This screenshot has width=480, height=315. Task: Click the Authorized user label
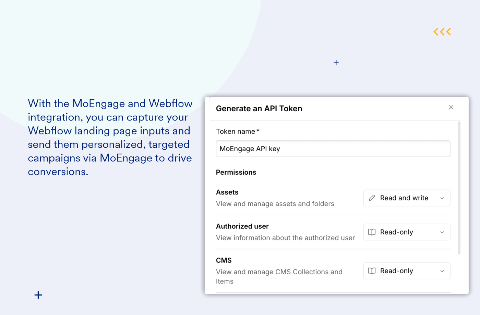point(242,226)
